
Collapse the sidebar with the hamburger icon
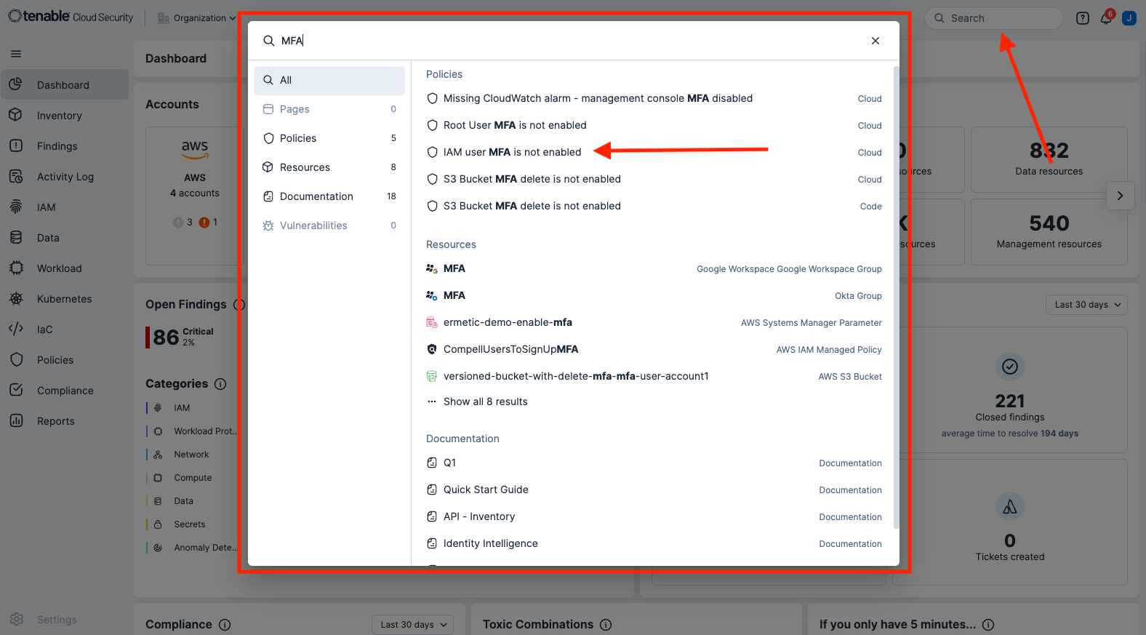(16, 54)
